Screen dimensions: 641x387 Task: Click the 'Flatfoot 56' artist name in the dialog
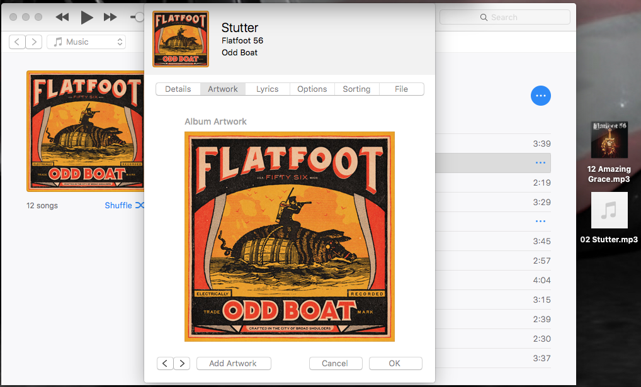coord(242,40)
